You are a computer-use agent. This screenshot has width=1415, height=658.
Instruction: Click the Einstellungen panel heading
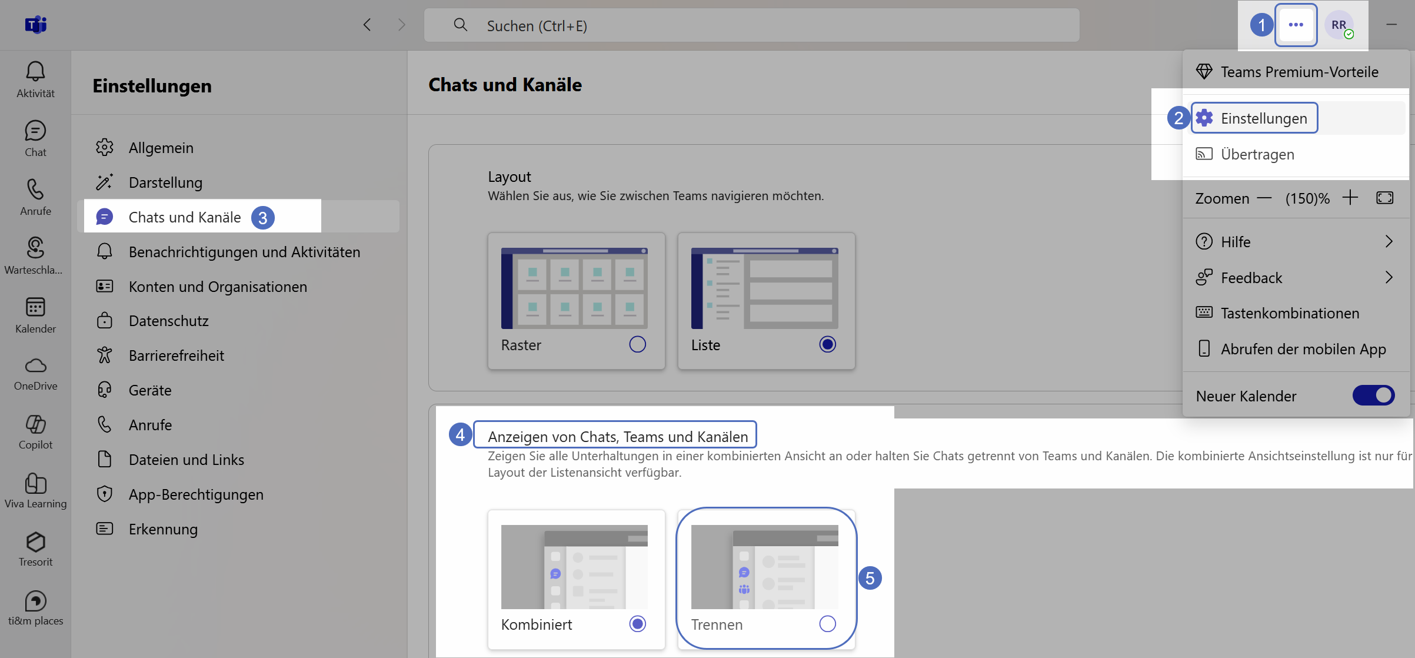[152, 86]
